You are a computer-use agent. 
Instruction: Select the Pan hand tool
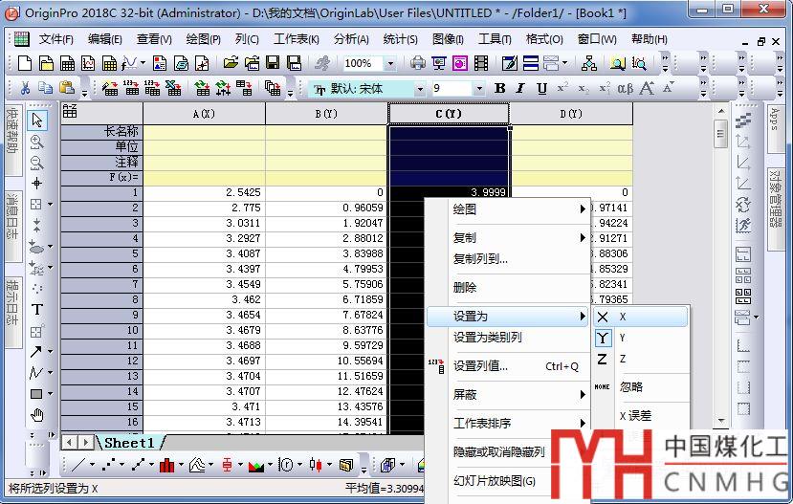click(37, 414)
